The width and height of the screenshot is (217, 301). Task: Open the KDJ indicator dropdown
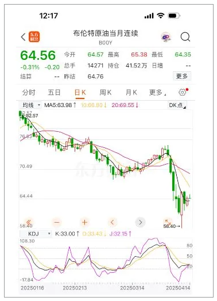click(36, 234)
